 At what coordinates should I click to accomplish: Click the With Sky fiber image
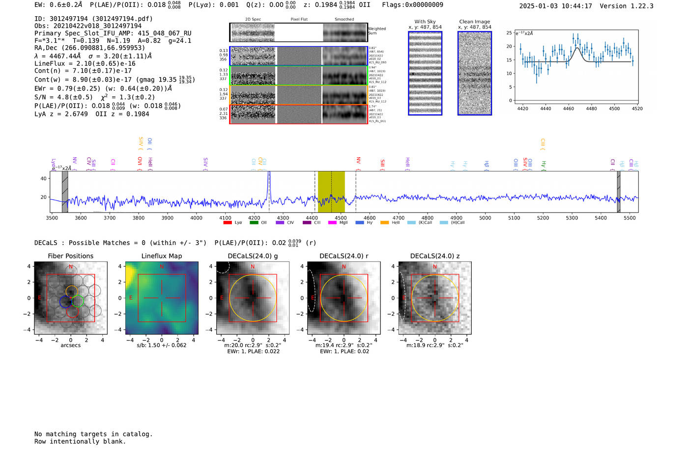425,73
